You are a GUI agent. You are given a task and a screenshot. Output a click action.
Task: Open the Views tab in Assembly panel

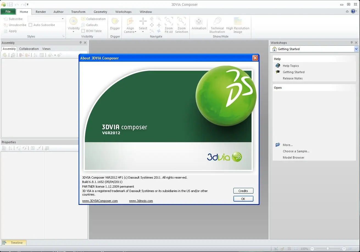[46, 49]
